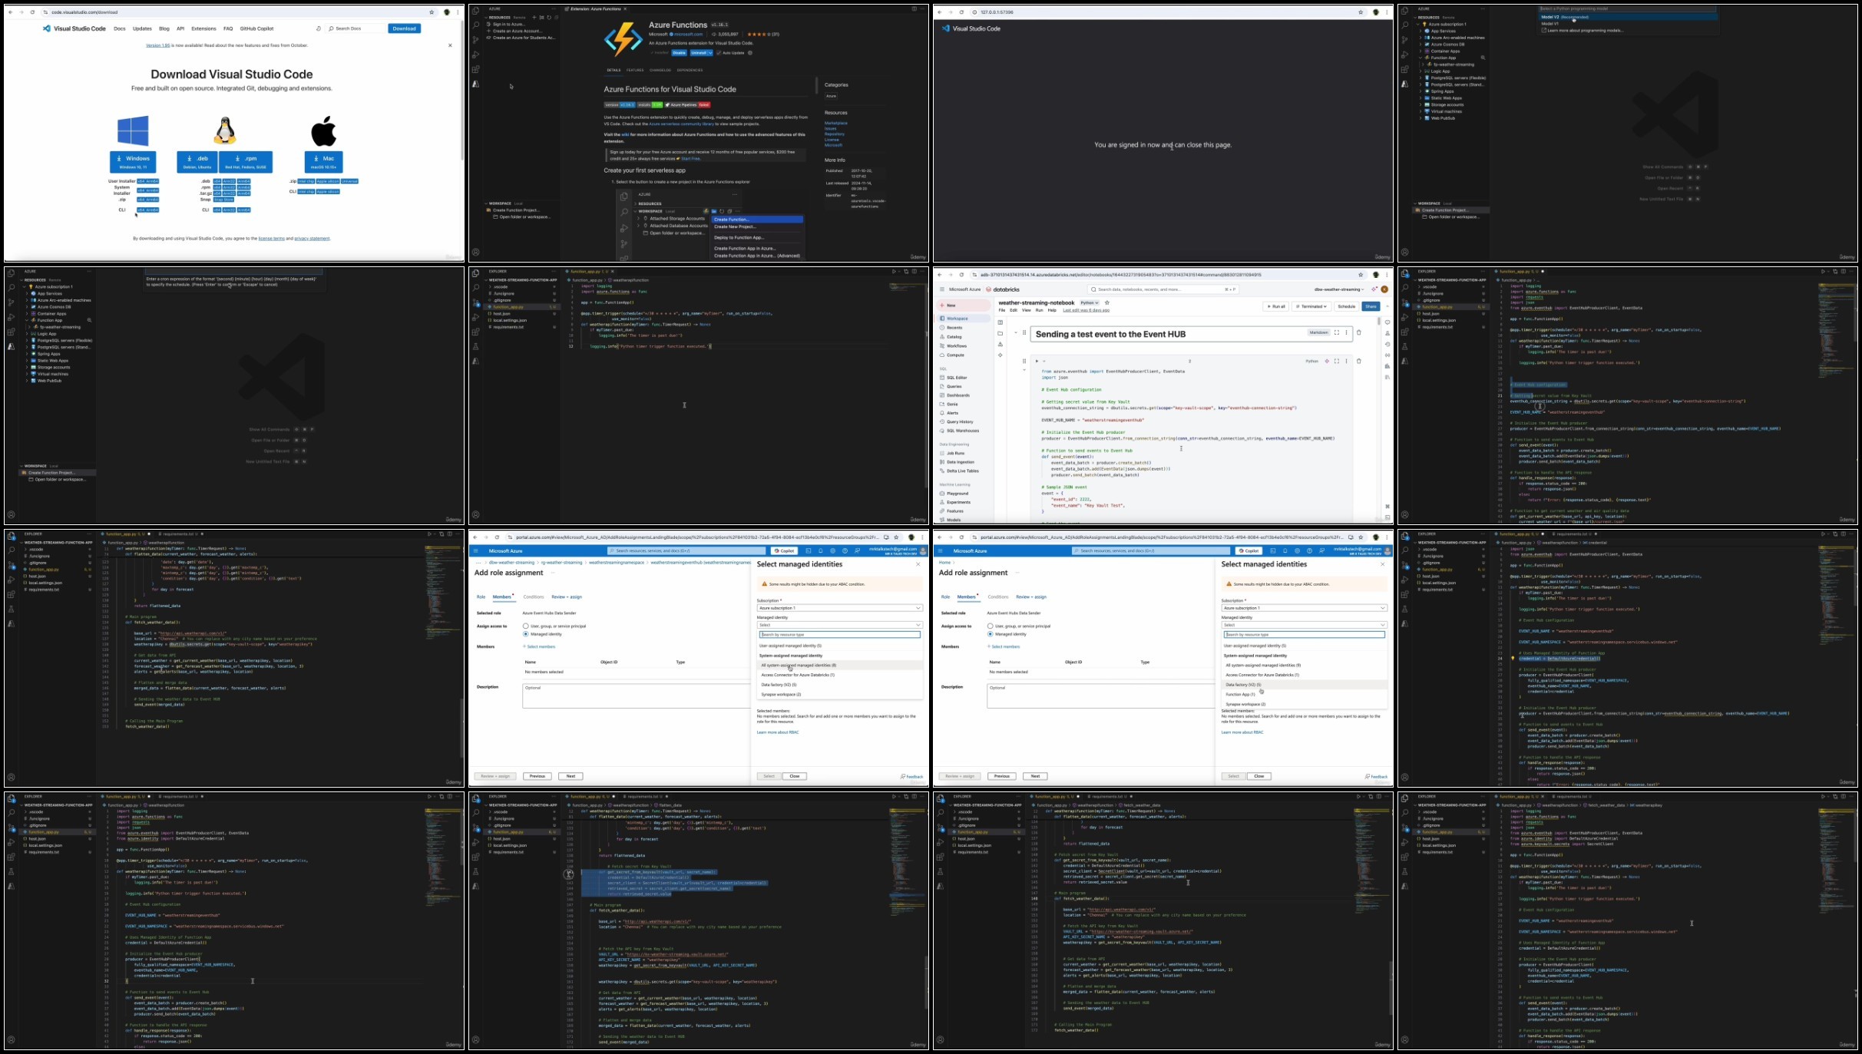Click the blue Download button in site header

point(404,28)
